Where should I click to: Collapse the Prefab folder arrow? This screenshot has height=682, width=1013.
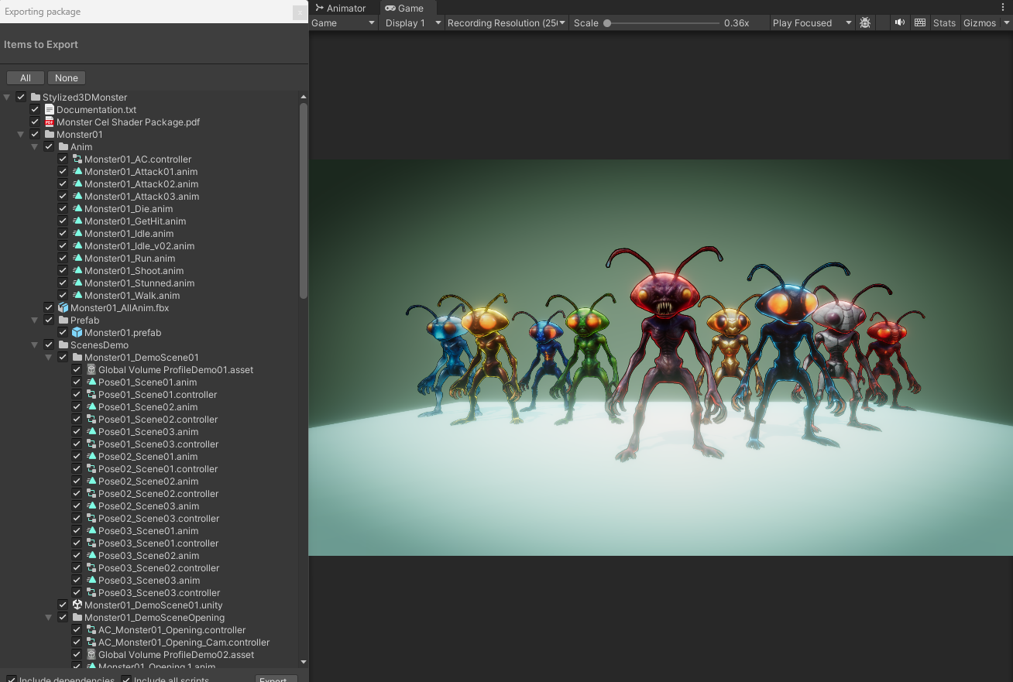tap(35, 320)
